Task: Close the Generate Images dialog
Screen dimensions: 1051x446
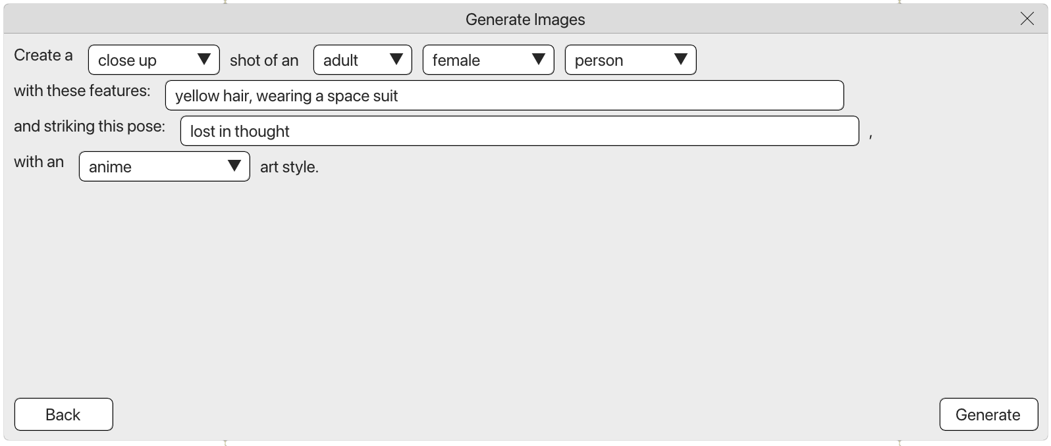Action: pyautogui.click(x=1027, y=19)
